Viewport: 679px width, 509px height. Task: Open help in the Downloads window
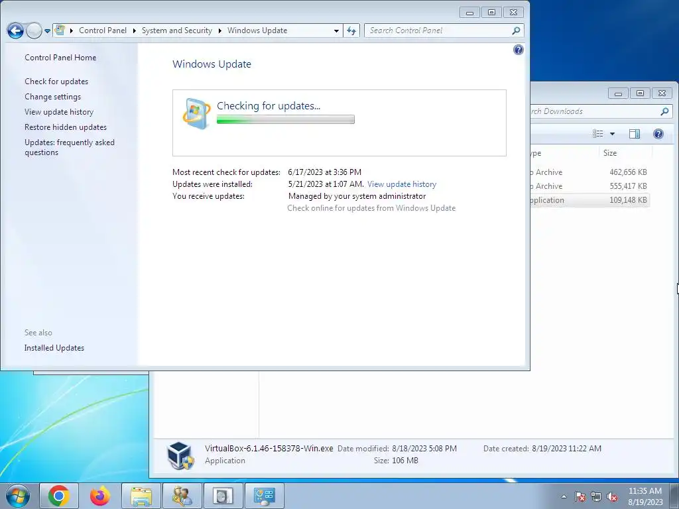[x=658, y=134]
